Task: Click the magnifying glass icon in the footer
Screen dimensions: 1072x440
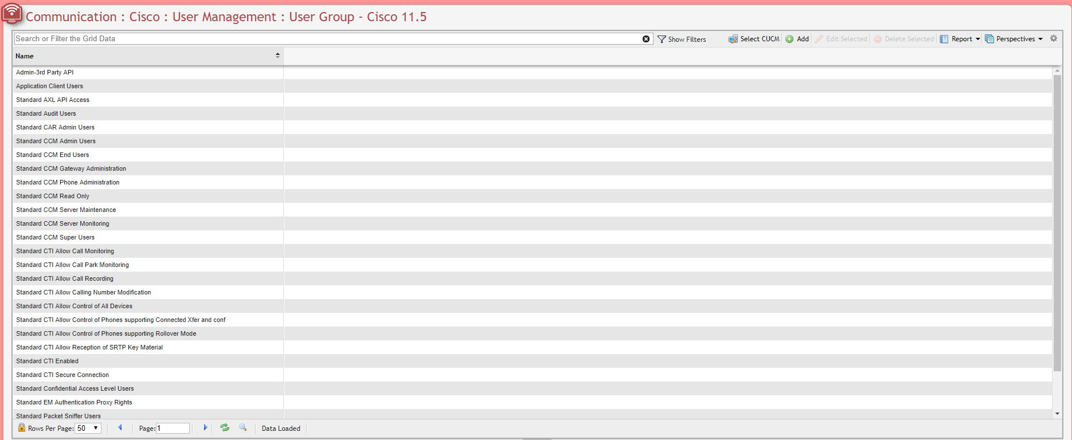Action: pyautogui.click(x=243, y=428)
